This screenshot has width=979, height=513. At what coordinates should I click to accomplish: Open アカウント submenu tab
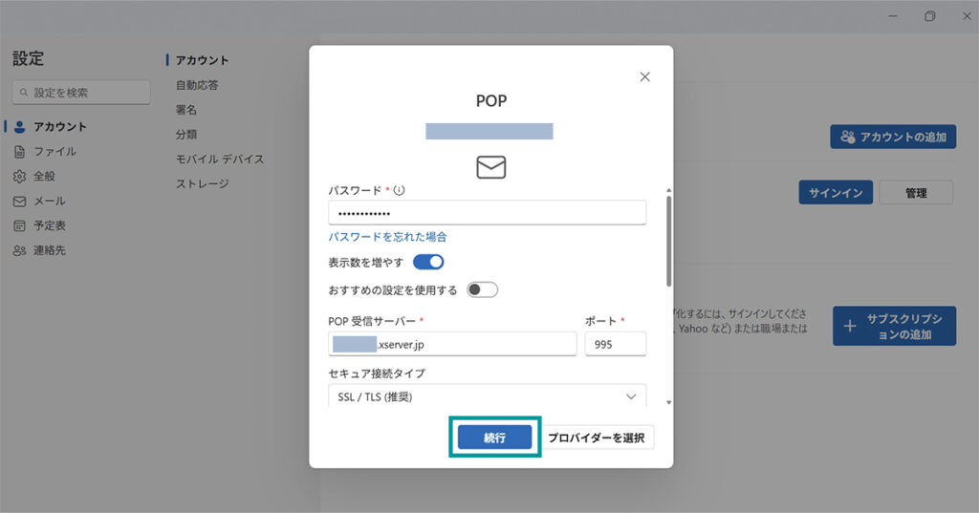202,60
